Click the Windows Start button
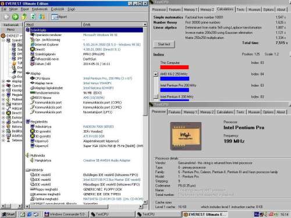The image size is (291, 218). pos(9,214)
